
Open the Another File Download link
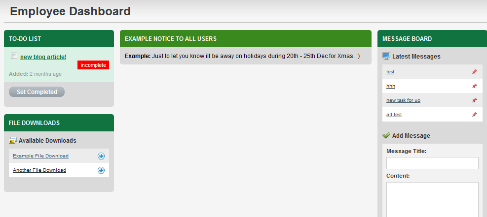click(x=39, y=170)
